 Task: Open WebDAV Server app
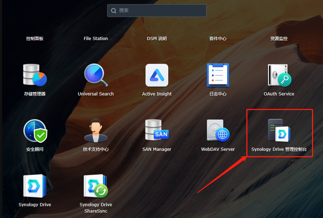pyautogui.click(x=218, y=131)
